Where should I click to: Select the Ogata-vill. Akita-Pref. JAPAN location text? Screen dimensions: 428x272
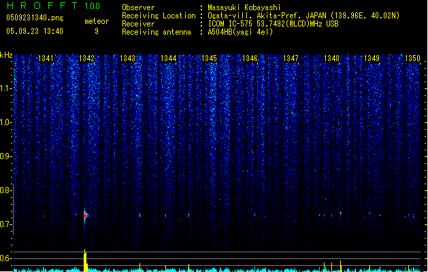303,16
